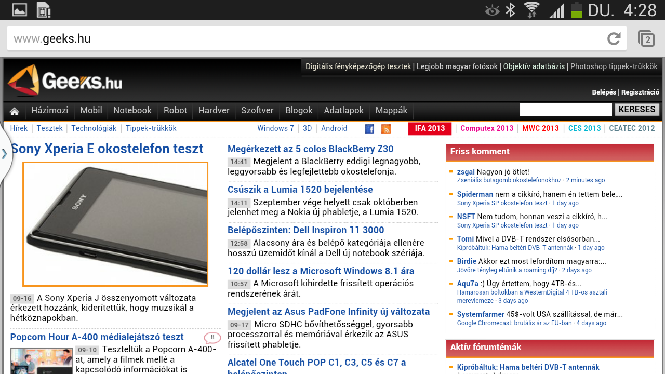Image resolution: width=665 pixels, height=374 pixels.
Task: Click the Sony Xperia phone image
Action: [115, 224]
